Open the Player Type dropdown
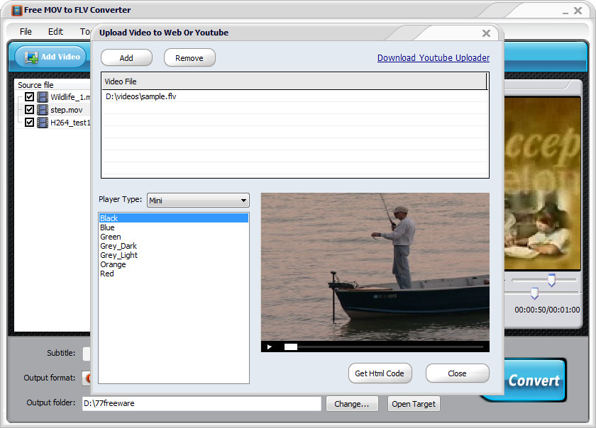Image resolution: width=596 pixels, height=428 pixels. [x=198, y=200]
